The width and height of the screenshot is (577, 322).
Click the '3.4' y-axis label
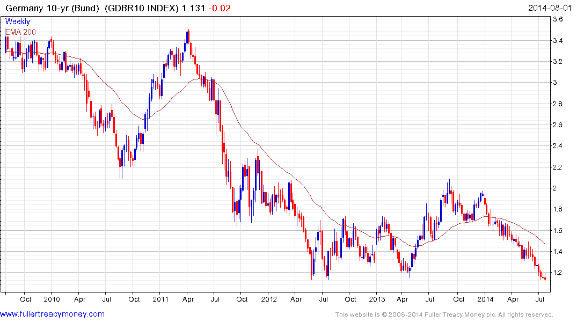pyautogui.click(x=558, y=40)
